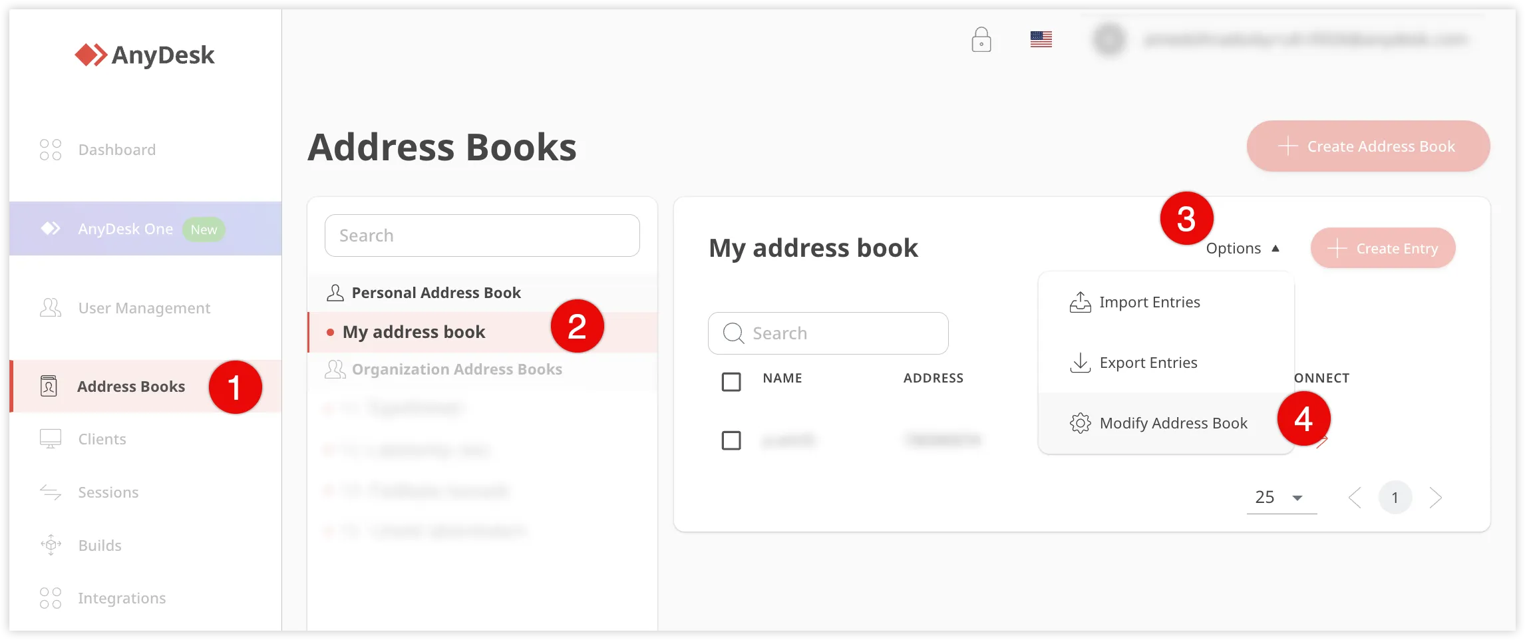Image resolution: width=1525 pixels, height=640 pixels.
Task: Click the lock icon in top bar
Action: click(981, 40)
